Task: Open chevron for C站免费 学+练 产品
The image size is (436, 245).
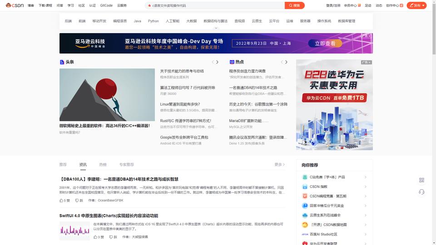Action: 365,177
